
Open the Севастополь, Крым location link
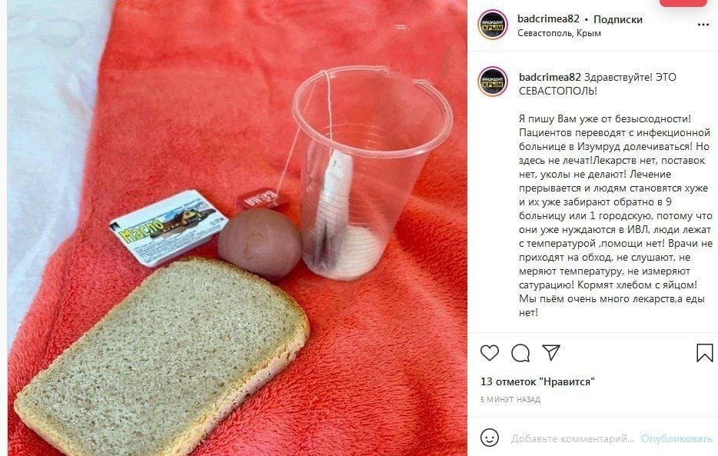[x=559, y=33]
